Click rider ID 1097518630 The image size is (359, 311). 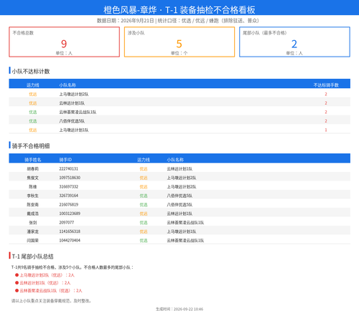pos(70,178)
